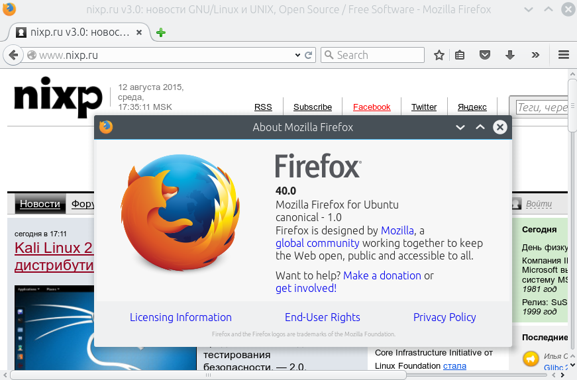Image resolution: width=577 pixels, height=380 pixels.
Task: Open Privacy Policy
Action: click(x=445, y=317)
